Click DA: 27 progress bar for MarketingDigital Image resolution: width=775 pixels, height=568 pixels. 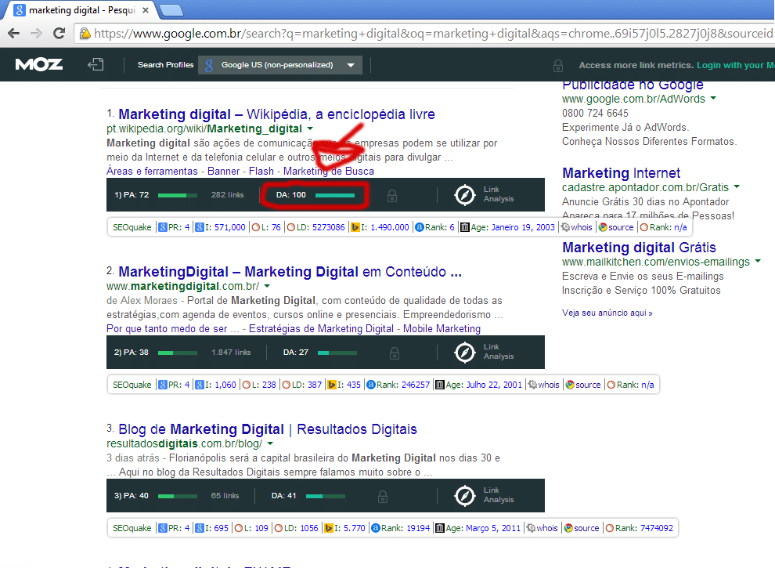point(337,353)
